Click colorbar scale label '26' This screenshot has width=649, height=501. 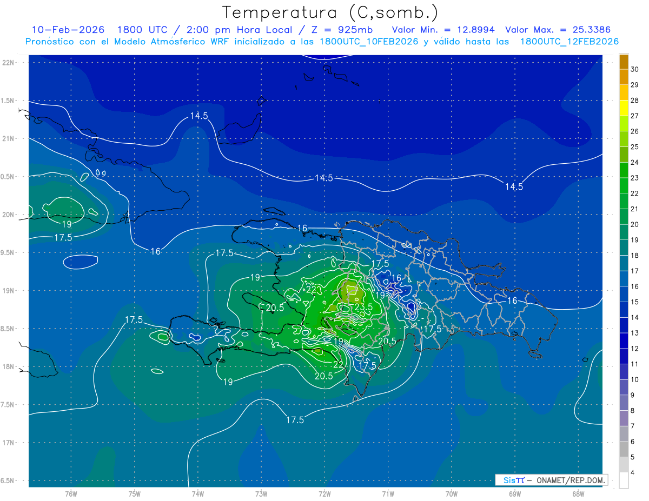point(635,131)
